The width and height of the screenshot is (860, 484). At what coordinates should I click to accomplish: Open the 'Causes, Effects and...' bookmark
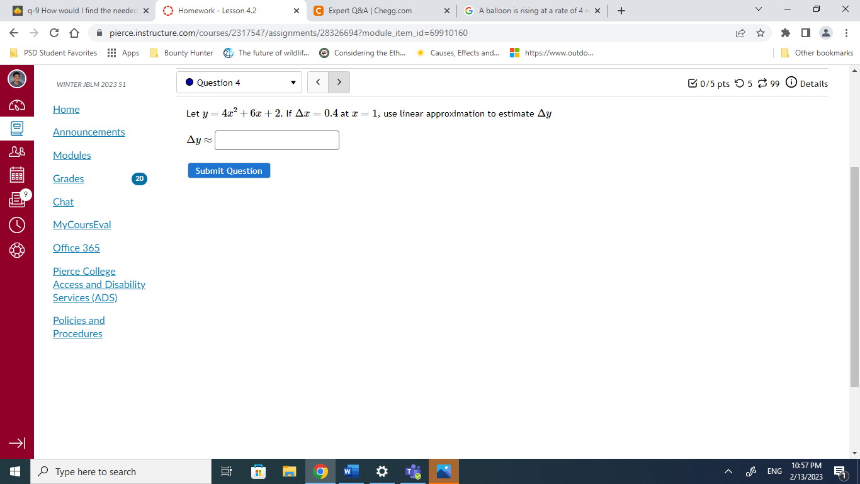click(458, 53)
